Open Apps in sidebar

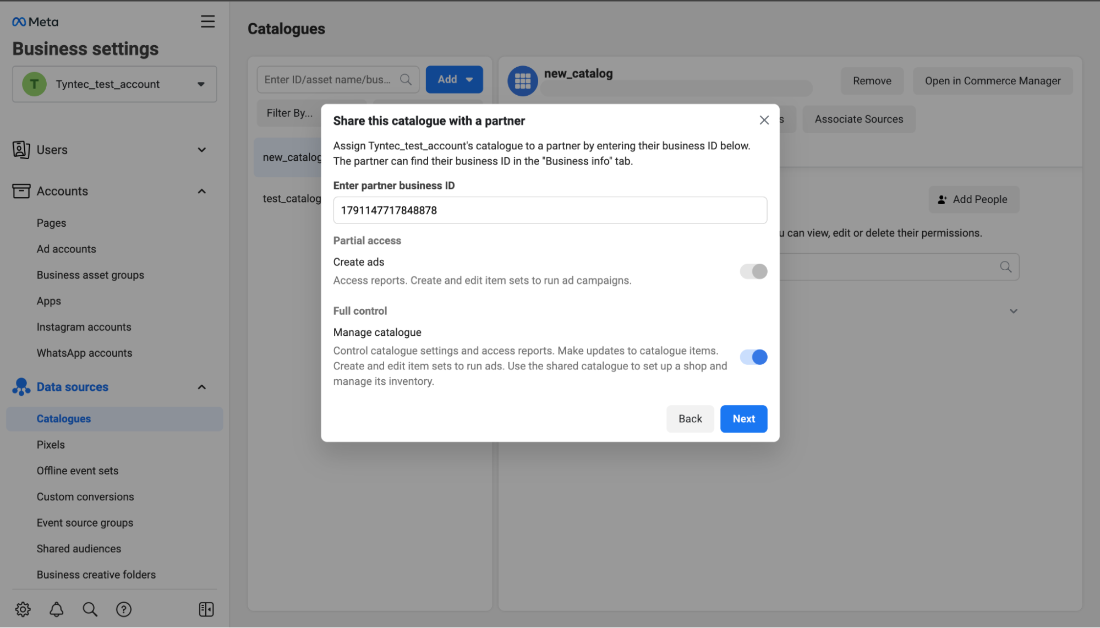click(x=48, y=301)
